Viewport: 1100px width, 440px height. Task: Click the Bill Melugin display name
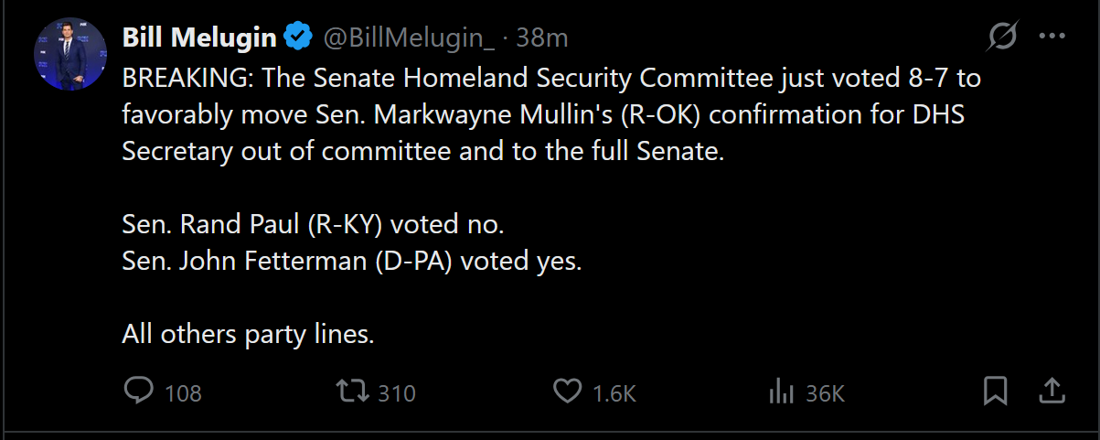(199, 38)
